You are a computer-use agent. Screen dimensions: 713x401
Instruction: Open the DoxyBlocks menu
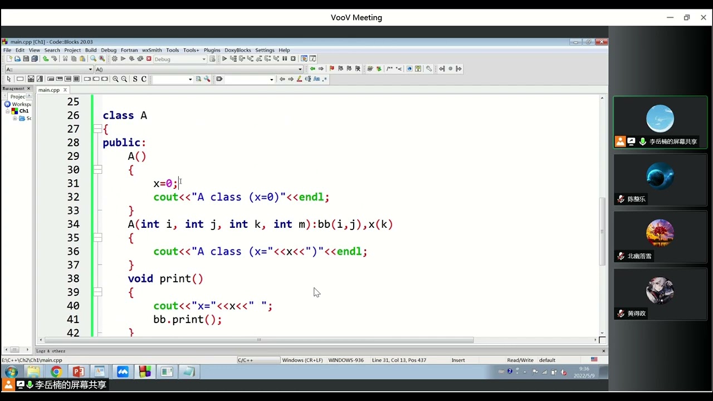click(x=238, y=50)
